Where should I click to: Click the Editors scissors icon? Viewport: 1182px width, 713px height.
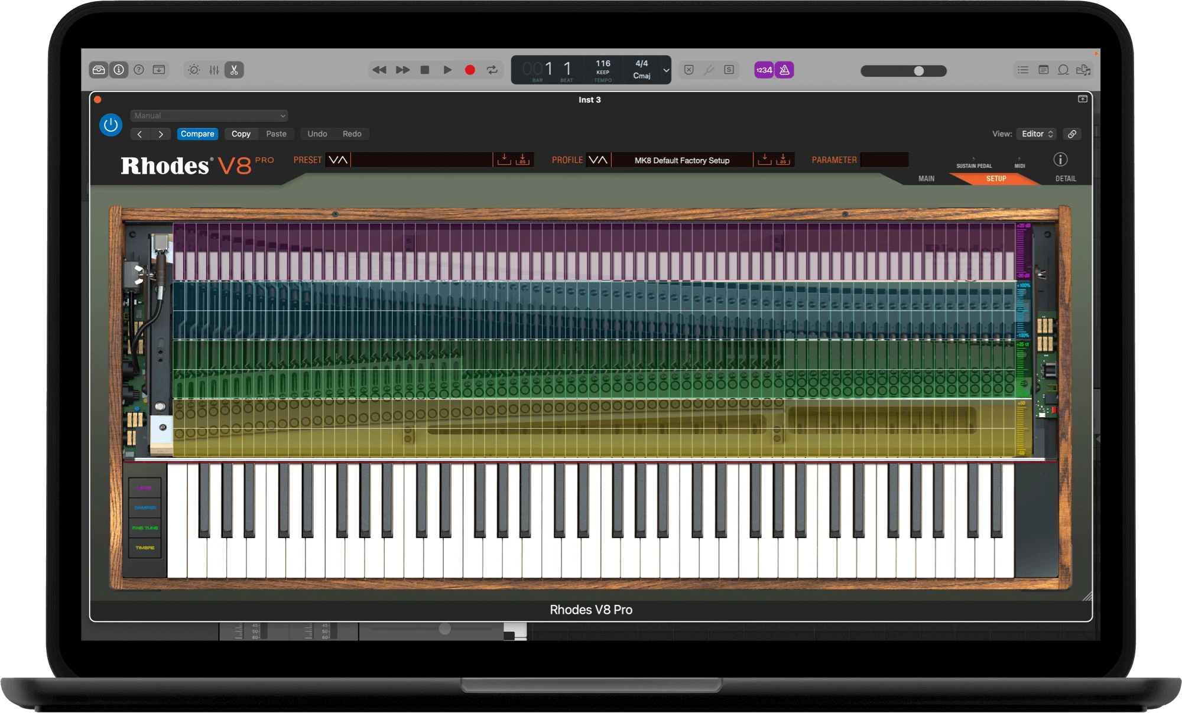(x=234, y=70)
